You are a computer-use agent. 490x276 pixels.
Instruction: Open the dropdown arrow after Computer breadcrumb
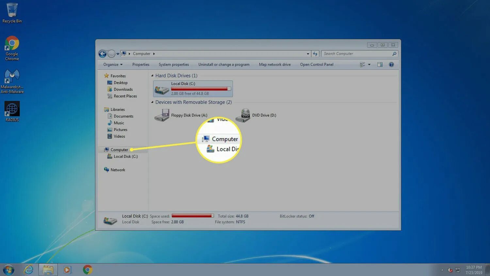[154, 54]
